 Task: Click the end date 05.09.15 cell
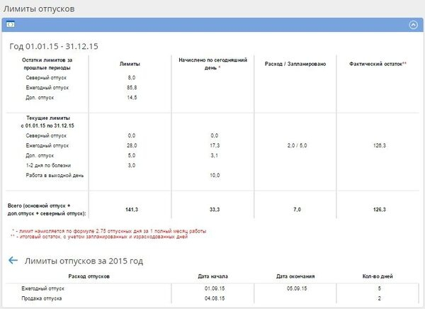point(297,288)
